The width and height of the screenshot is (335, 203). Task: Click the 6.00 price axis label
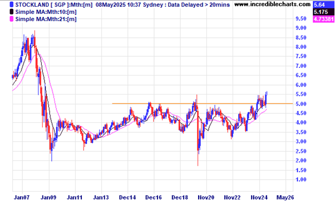[301, 85]
